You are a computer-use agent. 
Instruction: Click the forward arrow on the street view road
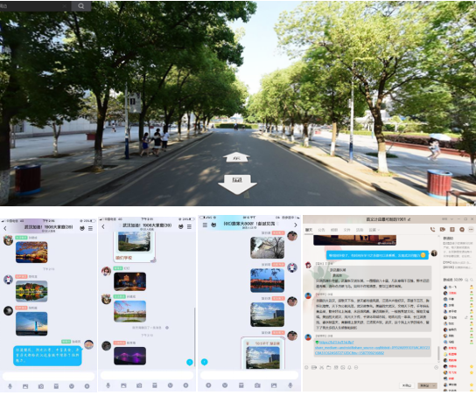[x=236, y=156]
